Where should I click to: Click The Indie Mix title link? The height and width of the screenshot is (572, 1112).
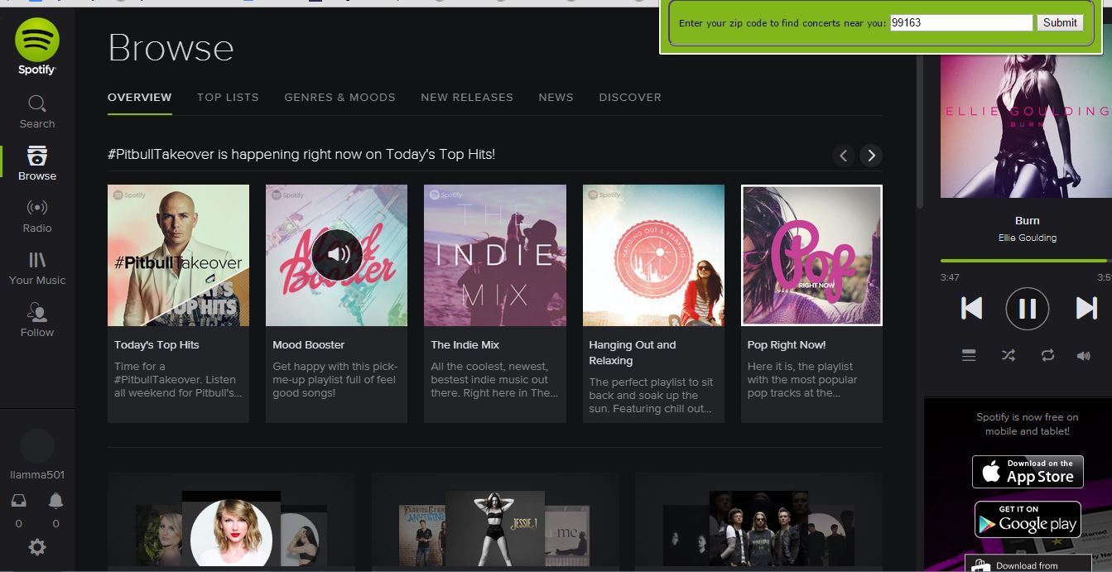465,344
